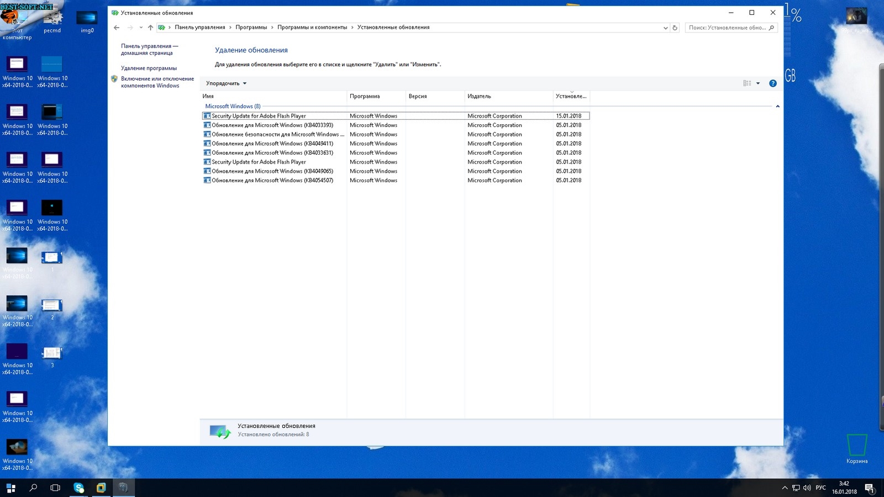Refresh the installed updates list
This screenshot has height=497, width=884.
point(675,28)
